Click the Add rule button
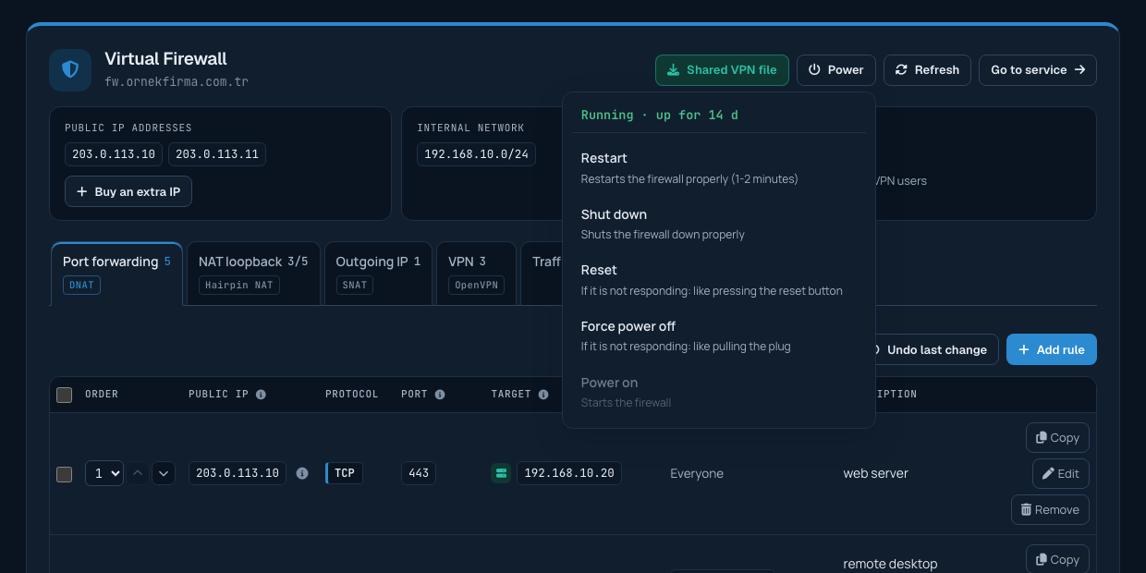This screenshot has height=573, width=1146. [x=1052, y=349]
